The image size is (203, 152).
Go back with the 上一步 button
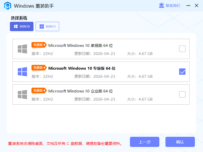pyautogui.click(x=144, y=142)
